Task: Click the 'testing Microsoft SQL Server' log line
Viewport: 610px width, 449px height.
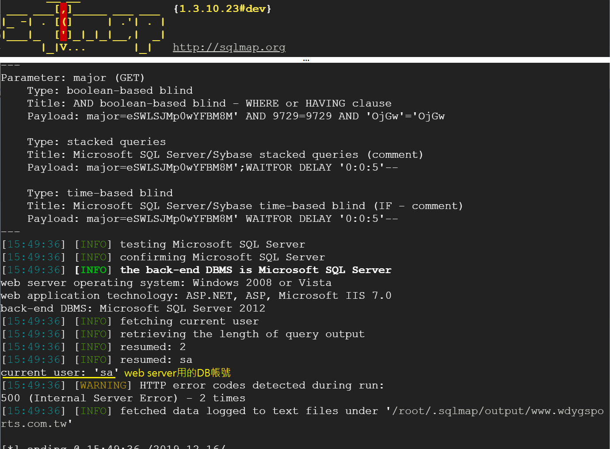Action: click(153, 244)
